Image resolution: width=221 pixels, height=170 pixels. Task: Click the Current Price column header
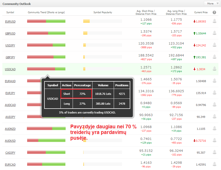[x=201, y=12]
